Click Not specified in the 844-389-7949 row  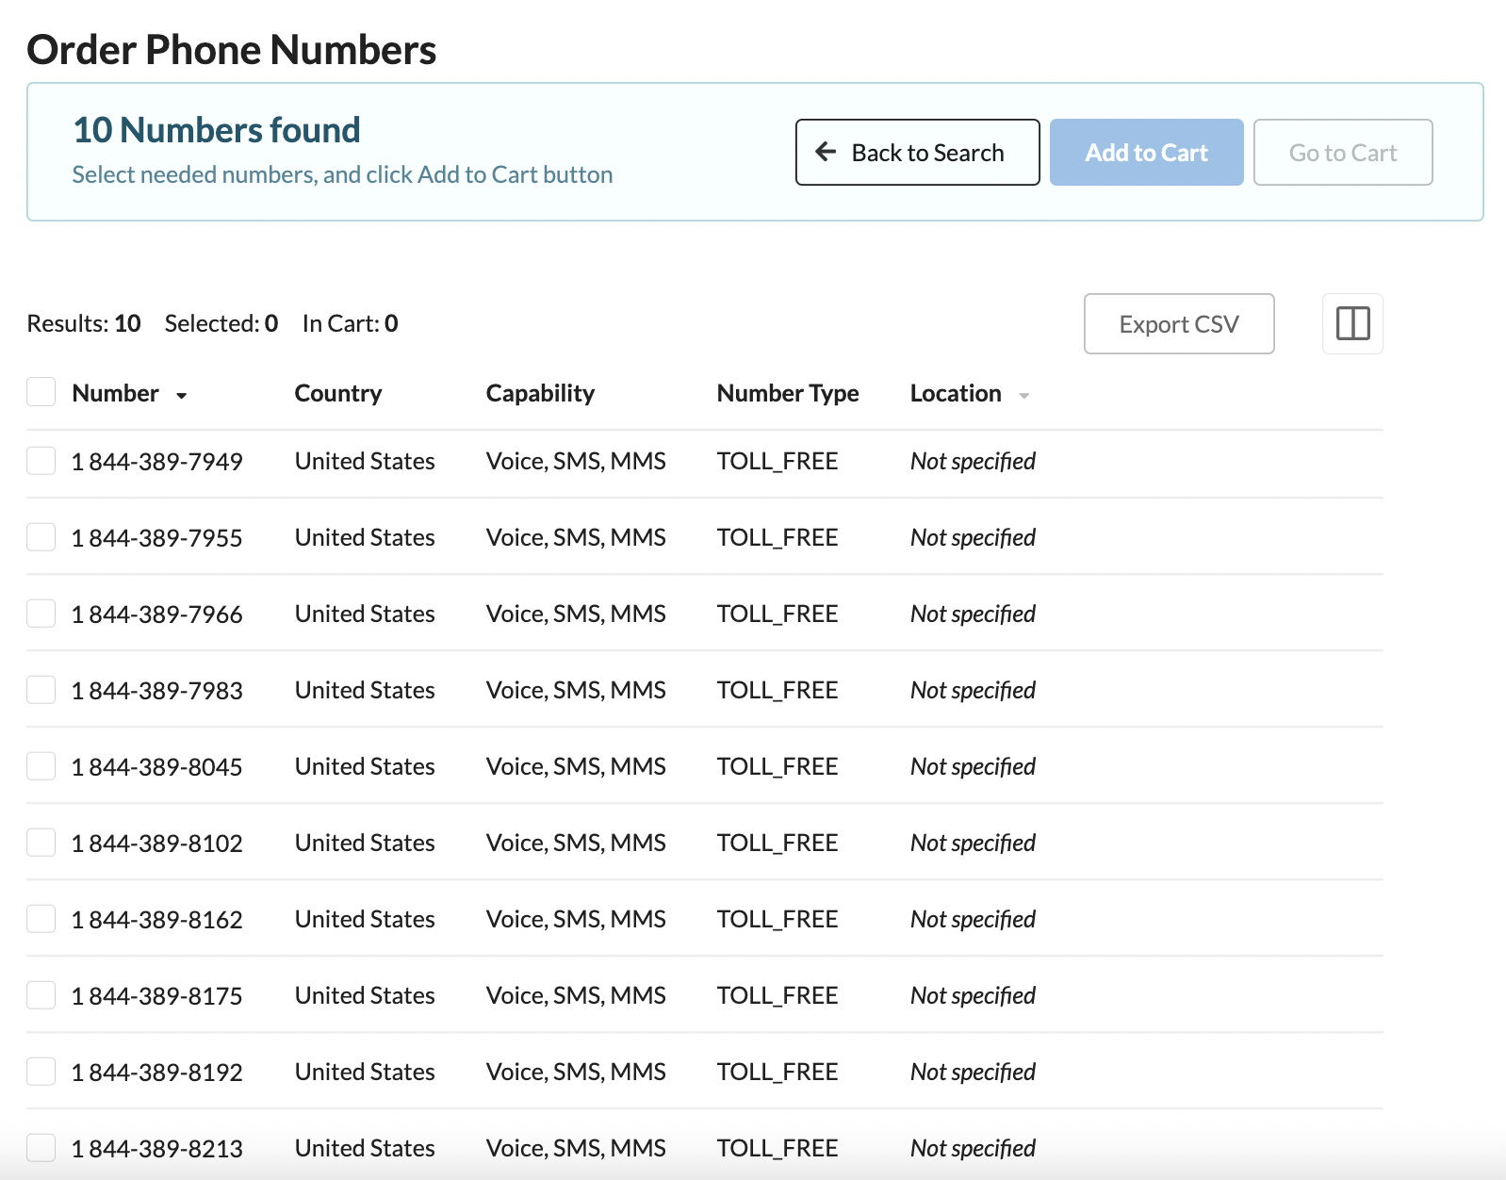pyautogui.click(x=973, y=461)
